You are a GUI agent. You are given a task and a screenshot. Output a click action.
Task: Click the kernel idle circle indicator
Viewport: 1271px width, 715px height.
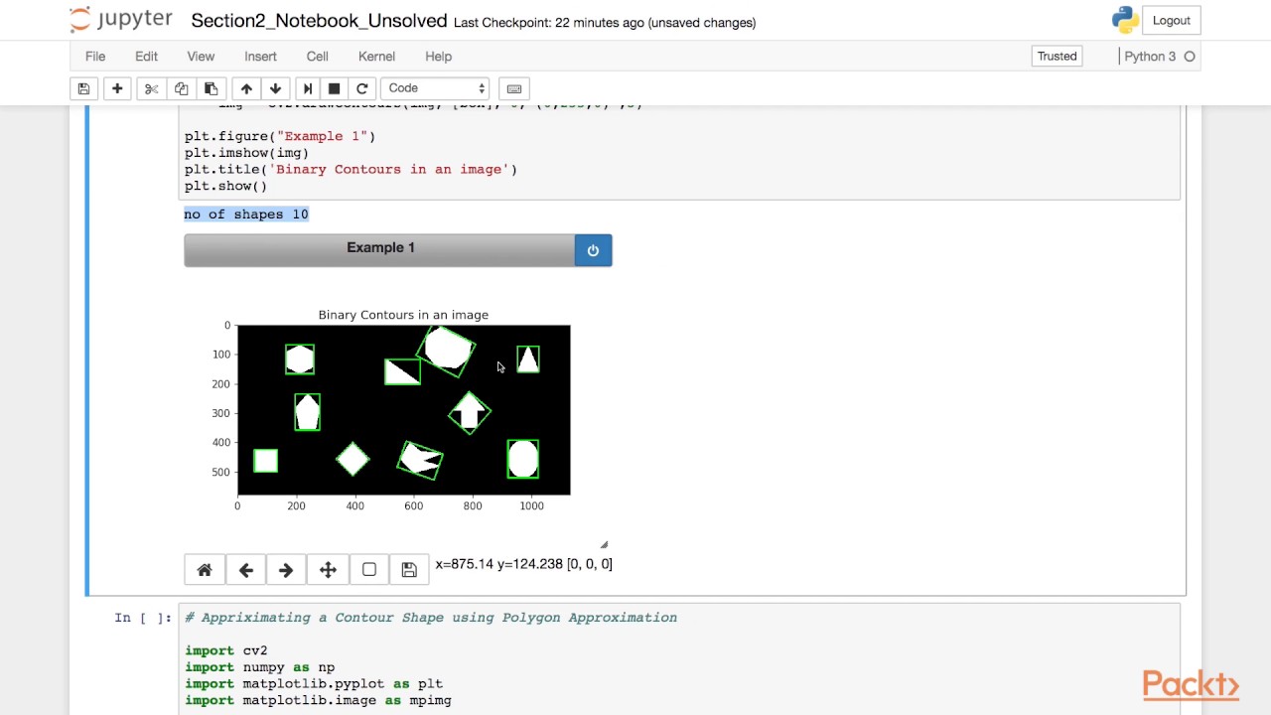pyautogui.click(x=1190, y=57)
